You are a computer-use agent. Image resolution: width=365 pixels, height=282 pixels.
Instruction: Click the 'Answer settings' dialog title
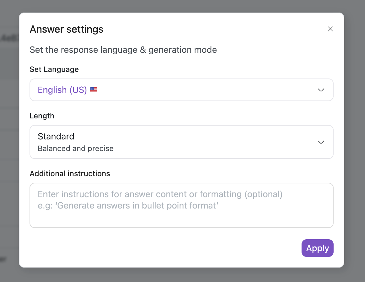click(66, 29)
